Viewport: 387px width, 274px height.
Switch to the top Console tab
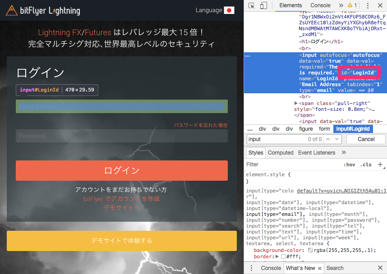[320, 5]
